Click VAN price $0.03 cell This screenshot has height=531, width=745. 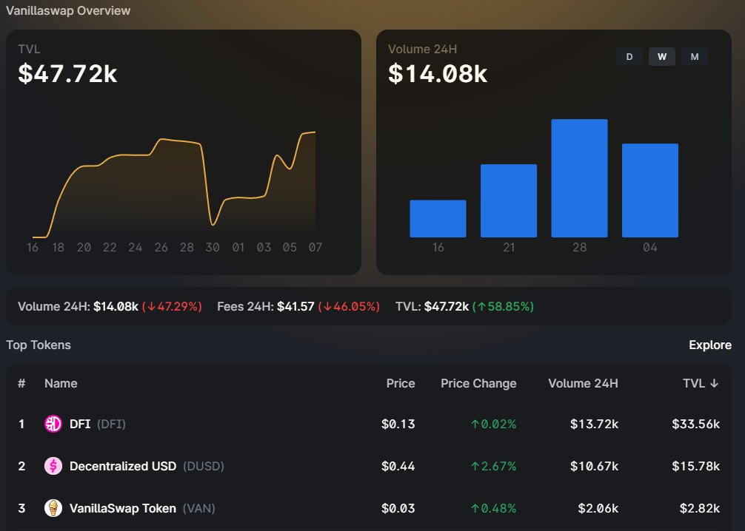(x=398, y=508)
